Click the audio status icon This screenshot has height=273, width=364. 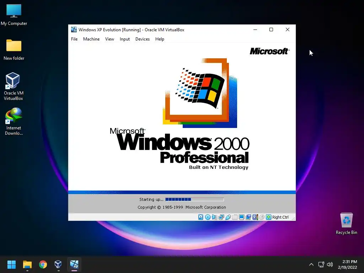214,217
